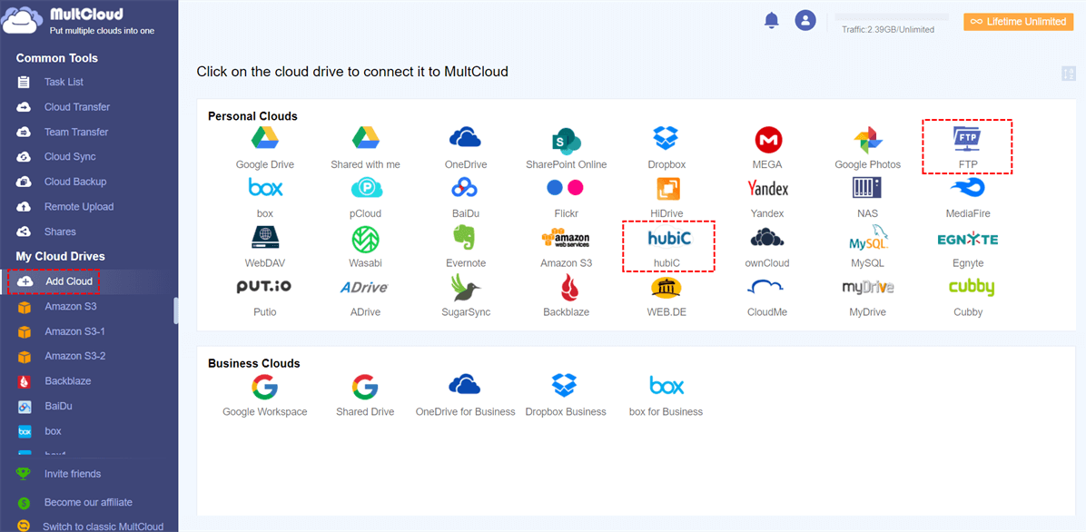Image resolution: width=1086 pixels, height=532 pixels.
Task: Select the FTP cloud drive icon
Action: coord(967,140)
